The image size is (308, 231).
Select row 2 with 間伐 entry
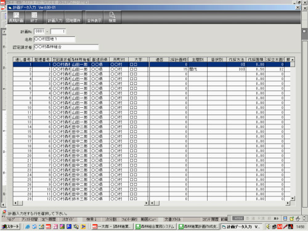click(152, 69)
